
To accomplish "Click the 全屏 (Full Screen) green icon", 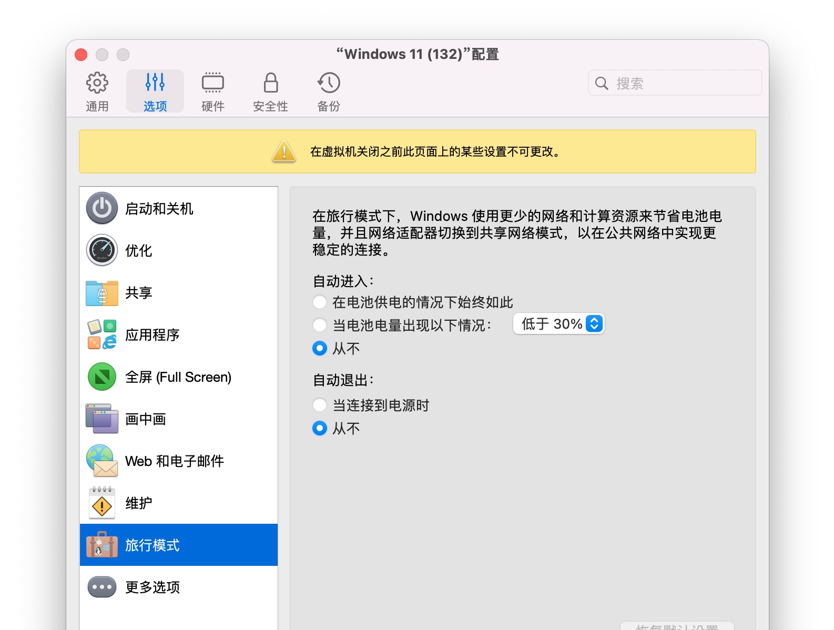I will point(102,377).
